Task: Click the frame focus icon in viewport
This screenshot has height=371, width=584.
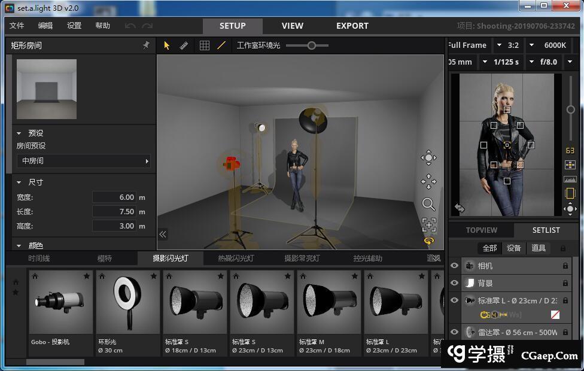Action: coord(428,225)
